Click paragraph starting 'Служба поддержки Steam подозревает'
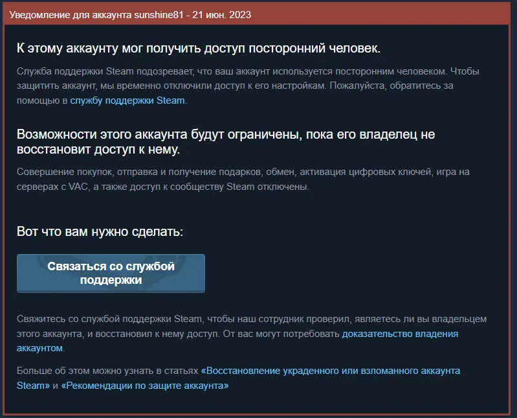517x418 pixels. tap(248, 86)
